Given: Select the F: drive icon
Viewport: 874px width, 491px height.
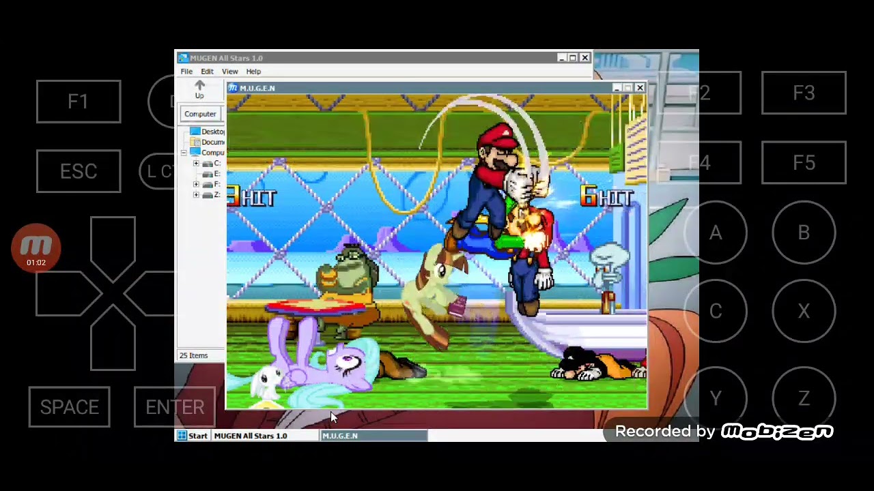Looking at the screenshot, I should point(208,184).
